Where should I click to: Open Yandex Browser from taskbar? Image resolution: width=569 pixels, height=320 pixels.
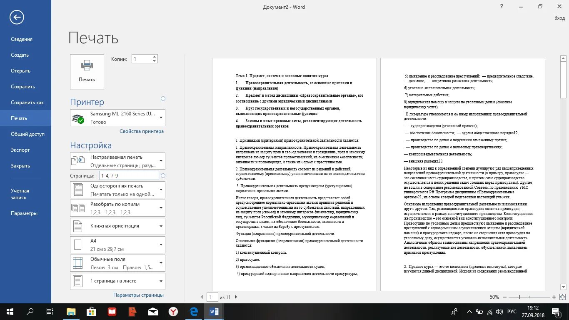point(173,311)
